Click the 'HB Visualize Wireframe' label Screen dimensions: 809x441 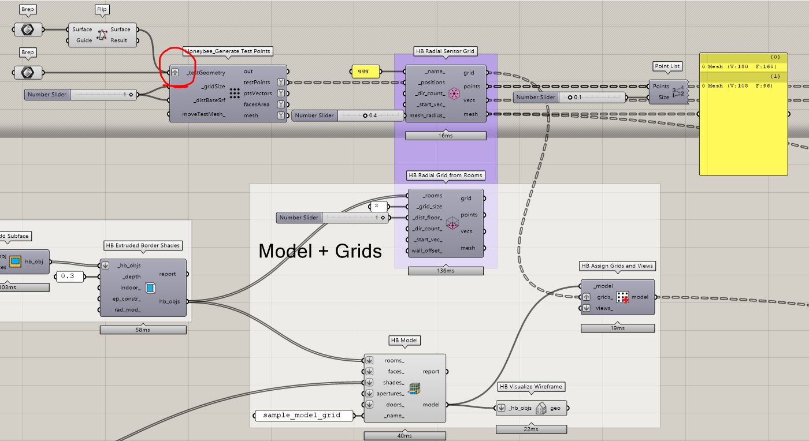pyautogui.click(x=531, y=387)
